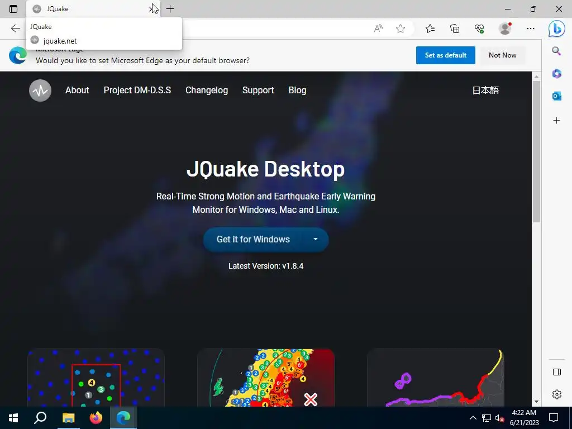Open Project DM-D.S.S page

click(137, 90)
